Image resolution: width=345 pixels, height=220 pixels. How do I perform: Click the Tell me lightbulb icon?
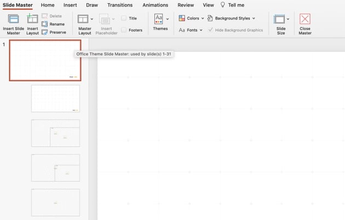point(223,5)
